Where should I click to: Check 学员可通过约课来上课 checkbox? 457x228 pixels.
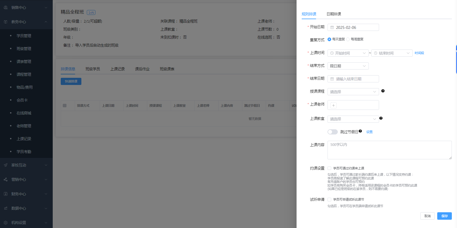click(x=329, y=168)
